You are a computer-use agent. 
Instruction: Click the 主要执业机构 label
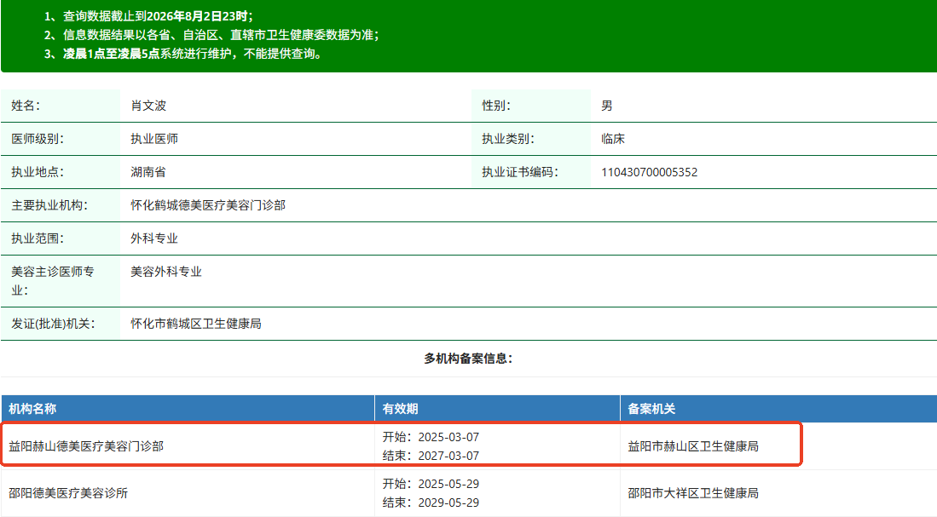pos(49,205)
